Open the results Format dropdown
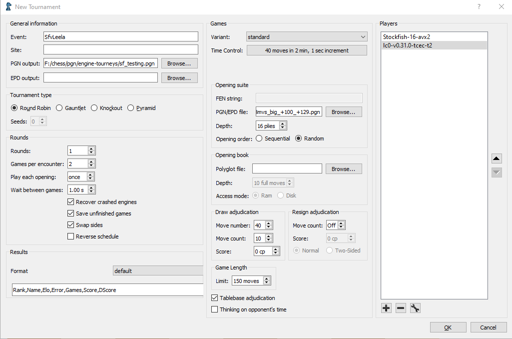This screenshot has height=339, width=512. click(x=158, y=270)
